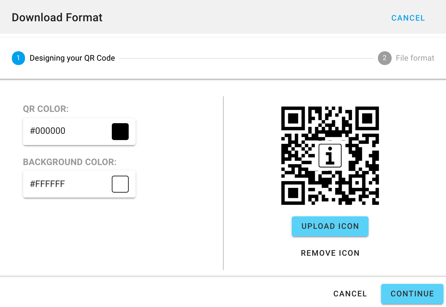Viewport: 446px width, 307px height.
Task: Click Remove Icon below the QR preview
Action: pos(330,253)
